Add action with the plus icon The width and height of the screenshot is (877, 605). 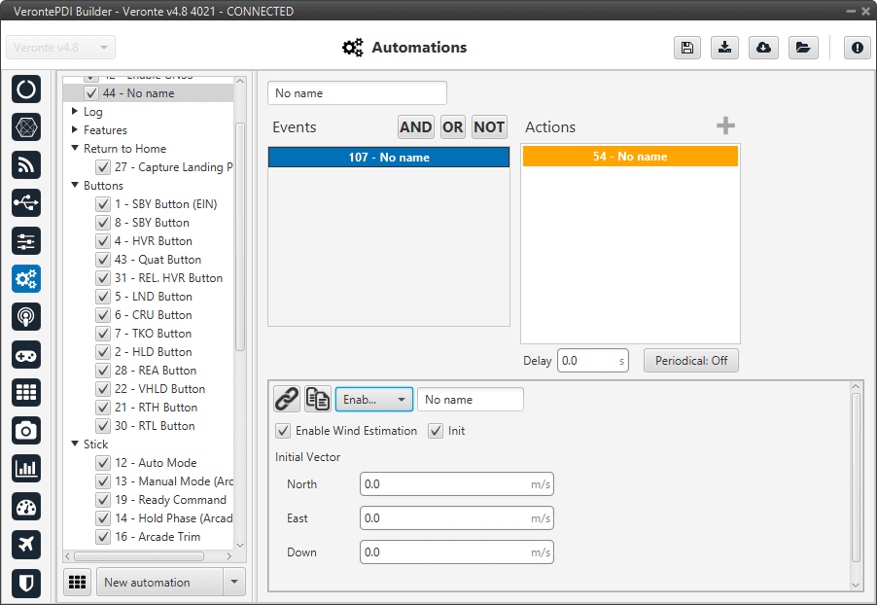click(725, 125)
